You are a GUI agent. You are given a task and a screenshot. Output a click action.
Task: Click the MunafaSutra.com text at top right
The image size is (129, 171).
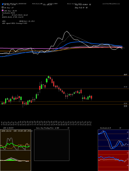115,4
